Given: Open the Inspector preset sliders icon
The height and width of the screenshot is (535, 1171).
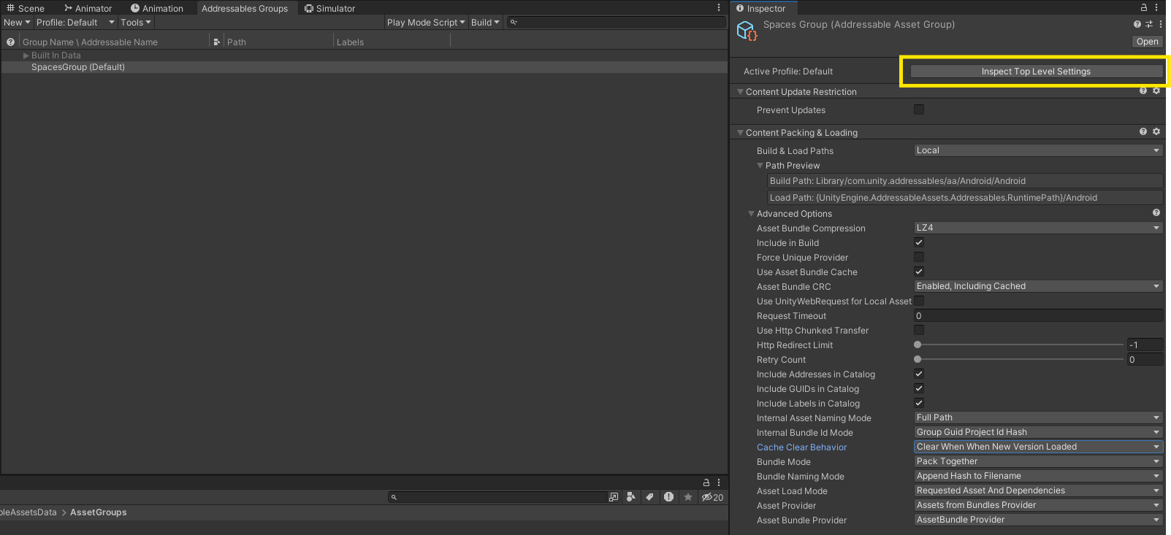Looking at the screenshot, I should tap(1149, 24).
